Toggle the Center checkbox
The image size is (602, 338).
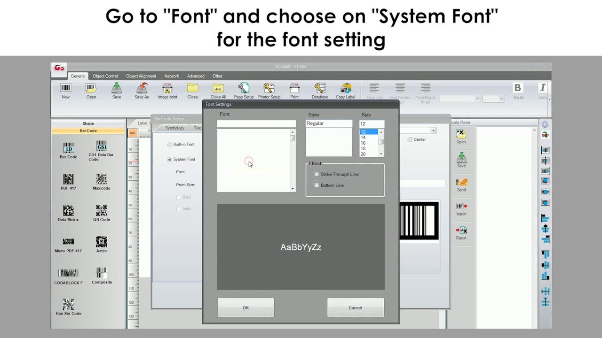[410, 139]
